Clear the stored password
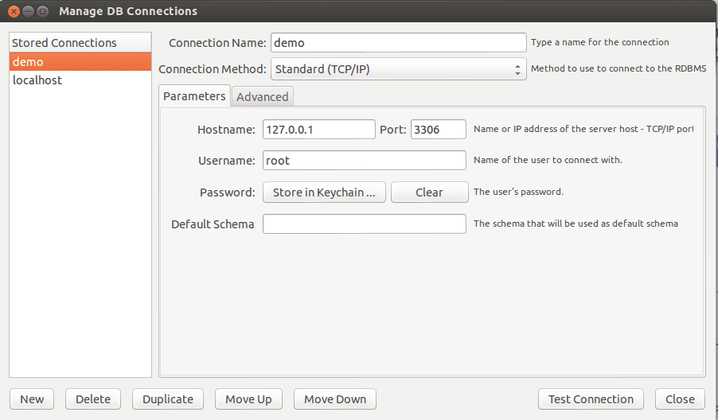 [x=430, y=192]
